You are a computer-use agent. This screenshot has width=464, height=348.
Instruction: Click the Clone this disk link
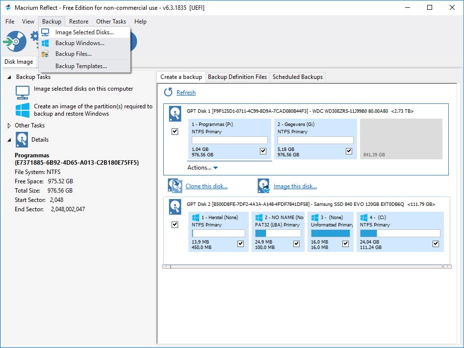click(x=206, y=186)
